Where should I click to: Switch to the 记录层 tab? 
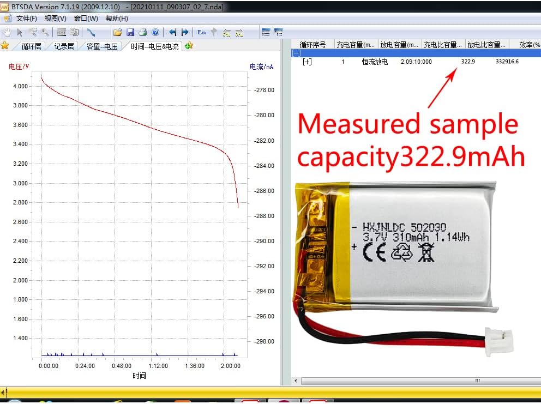pyautogui.click(x=64, y=46)
